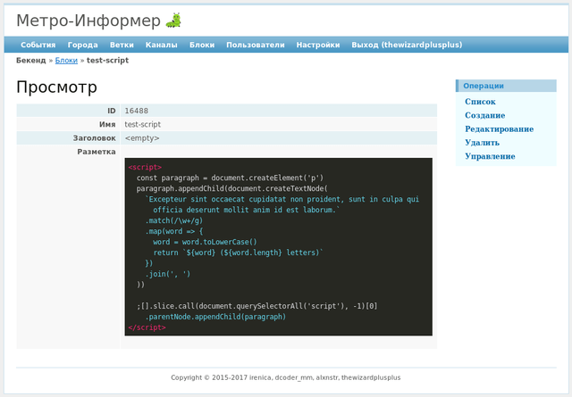Image resolution: width=572 pixels, height=397 pixels.
Task: Open the Редактирование operation link
Action: 499,129
